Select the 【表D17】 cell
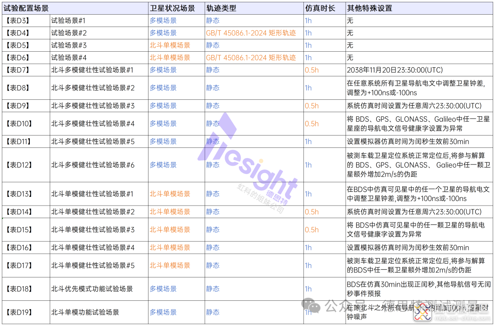This screenshot has width=495, height=326. click(x=26, y=266)
